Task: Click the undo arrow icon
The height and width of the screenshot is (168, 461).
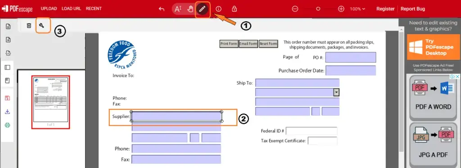Action: [162, 9]
